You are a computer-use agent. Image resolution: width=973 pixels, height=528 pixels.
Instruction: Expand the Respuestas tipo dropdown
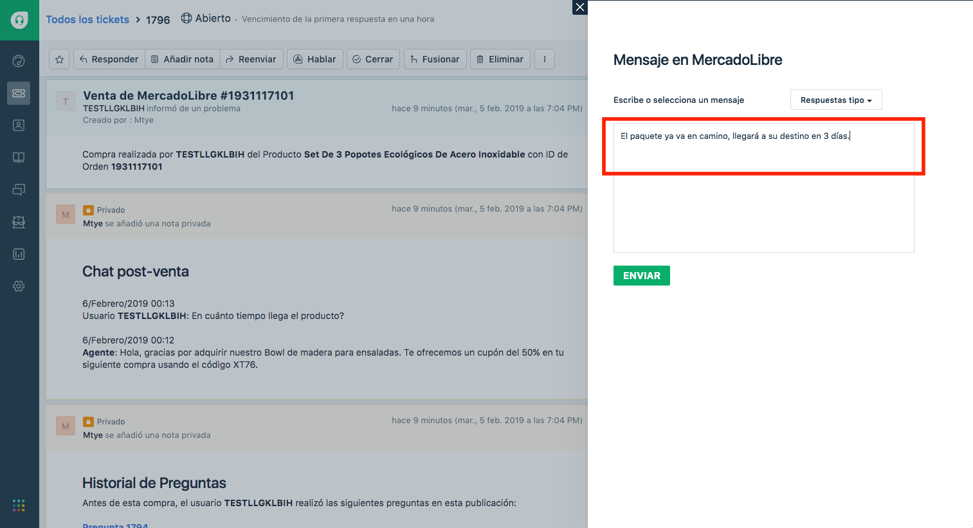pos(836,100)
